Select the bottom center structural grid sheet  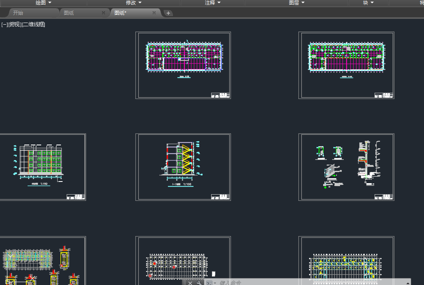point(183,261)
